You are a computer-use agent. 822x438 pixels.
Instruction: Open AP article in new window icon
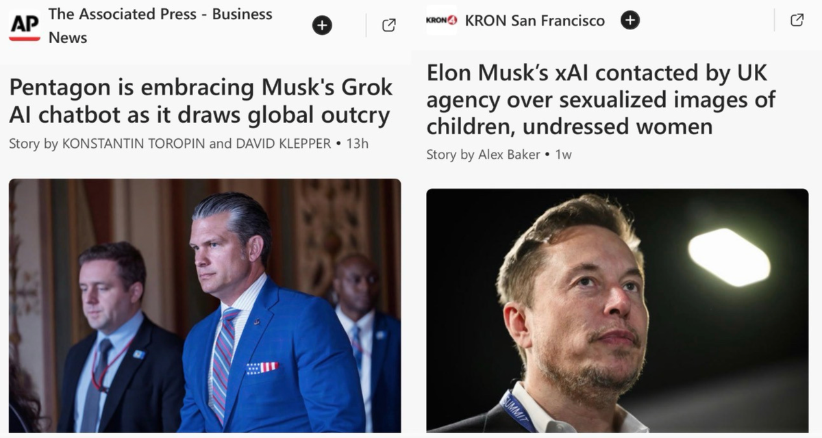pyautogui.click(x=388, y=25)
